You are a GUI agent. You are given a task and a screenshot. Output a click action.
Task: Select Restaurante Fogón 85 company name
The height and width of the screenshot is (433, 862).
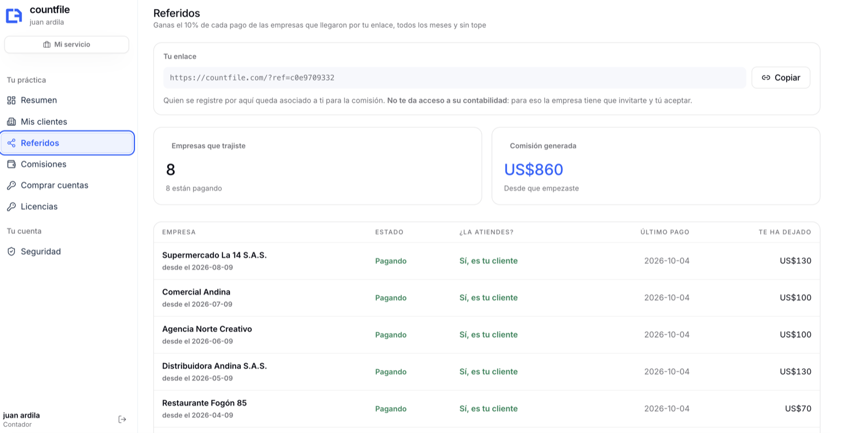coord(205,403)
